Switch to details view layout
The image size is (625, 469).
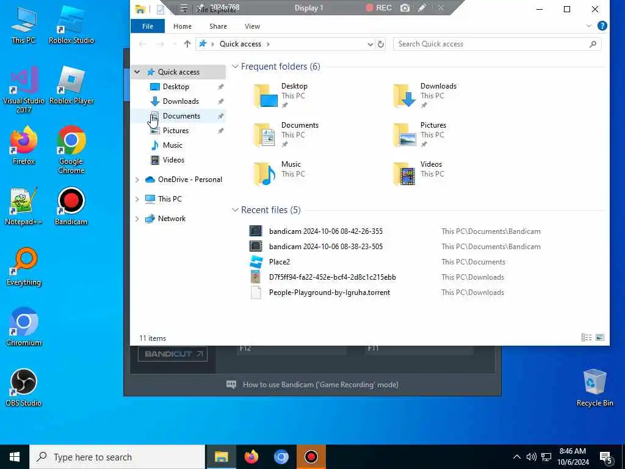tap(587, 338)
